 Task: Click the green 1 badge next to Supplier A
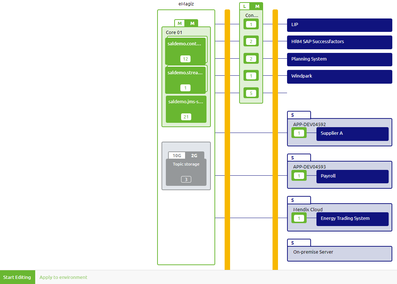299,133
